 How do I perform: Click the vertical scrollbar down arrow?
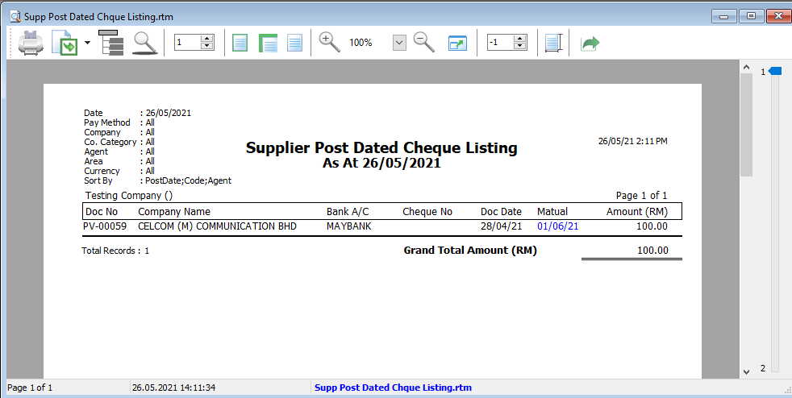point(746,371)
